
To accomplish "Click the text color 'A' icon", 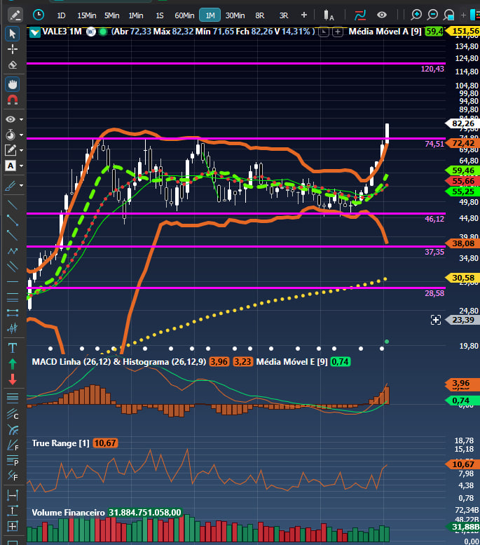I will tap(11, 166).
